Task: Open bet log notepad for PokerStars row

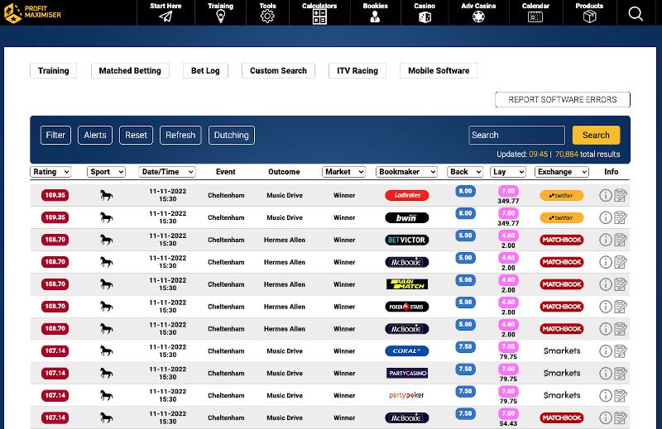Action: coord(620,307)
